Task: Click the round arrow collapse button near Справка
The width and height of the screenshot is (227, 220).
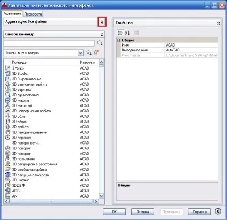Action: 218,211
